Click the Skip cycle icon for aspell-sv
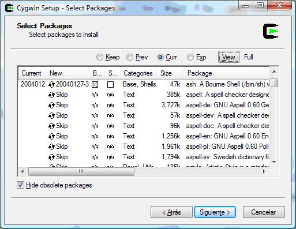The image size is (296, 229). pyautogui.click(x=51, y=157)
